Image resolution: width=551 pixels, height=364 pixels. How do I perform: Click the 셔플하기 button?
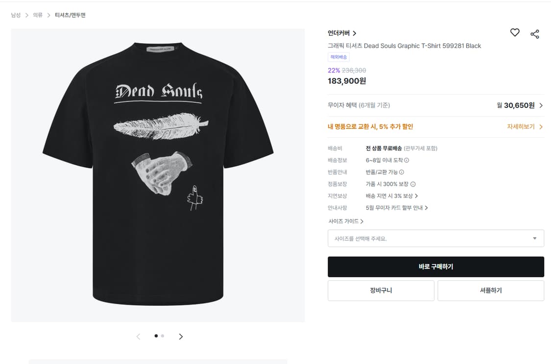490,291
